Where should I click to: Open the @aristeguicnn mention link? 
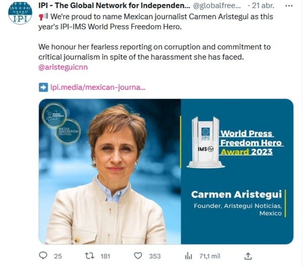63,67
